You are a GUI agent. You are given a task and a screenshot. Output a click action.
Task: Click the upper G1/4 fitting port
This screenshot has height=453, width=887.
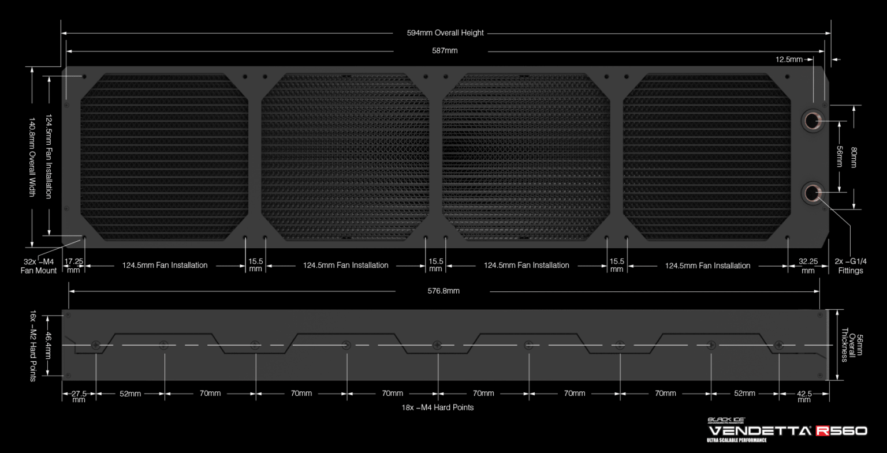[x=812, y=121]
